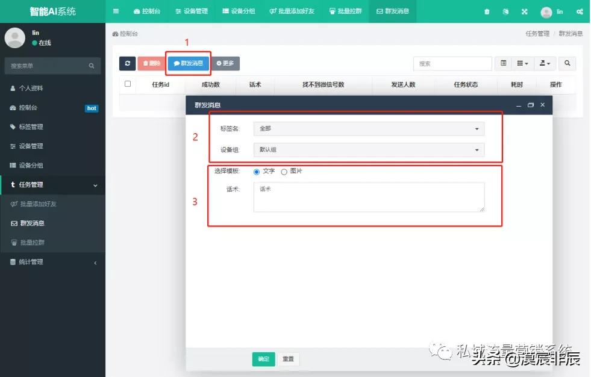Open settings via the gear icon top right
This screenshot has height=377, width=591.
(580, 11)
